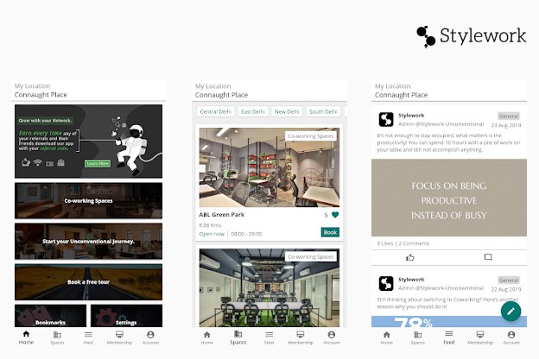This screenshot has width=539, height=359.
Task: Tap the Book a free tour tile
Action: (88, 281)
